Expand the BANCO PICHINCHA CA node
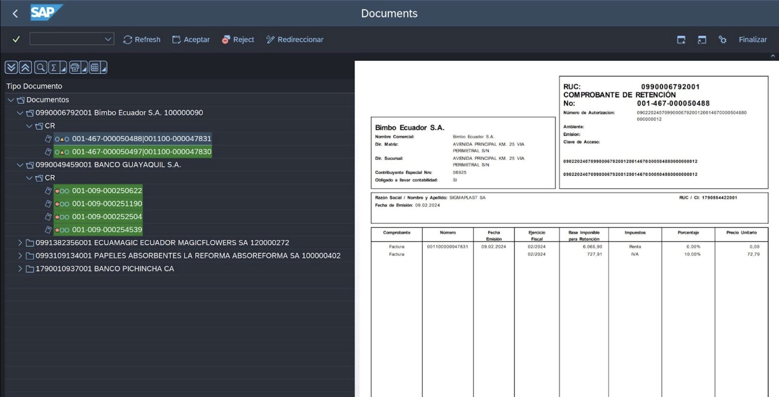 20,269
